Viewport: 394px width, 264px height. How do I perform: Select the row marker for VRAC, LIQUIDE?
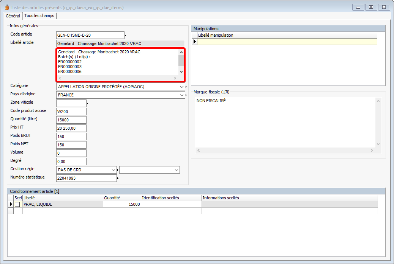(x=11, y=204)
